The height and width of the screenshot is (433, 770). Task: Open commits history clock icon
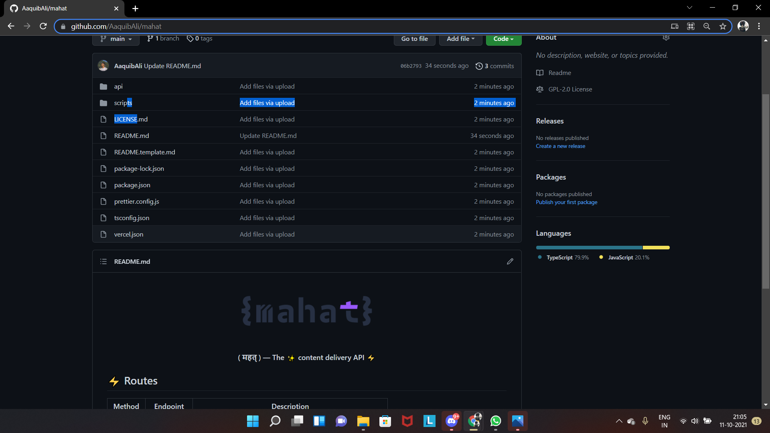tap(479, 66)
